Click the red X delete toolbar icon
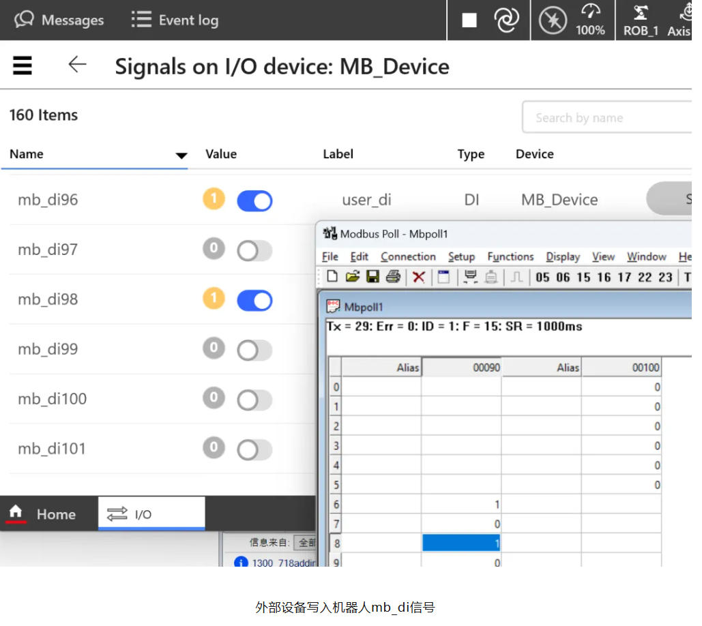Viewport: 702px width, 626px height. click(x=419, y=277)
